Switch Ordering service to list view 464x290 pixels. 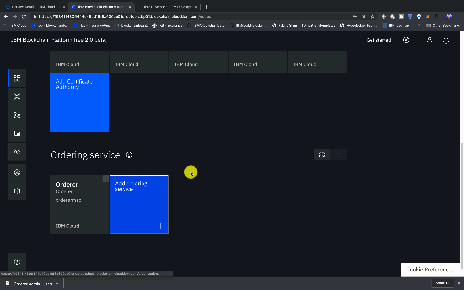[339, 155]
